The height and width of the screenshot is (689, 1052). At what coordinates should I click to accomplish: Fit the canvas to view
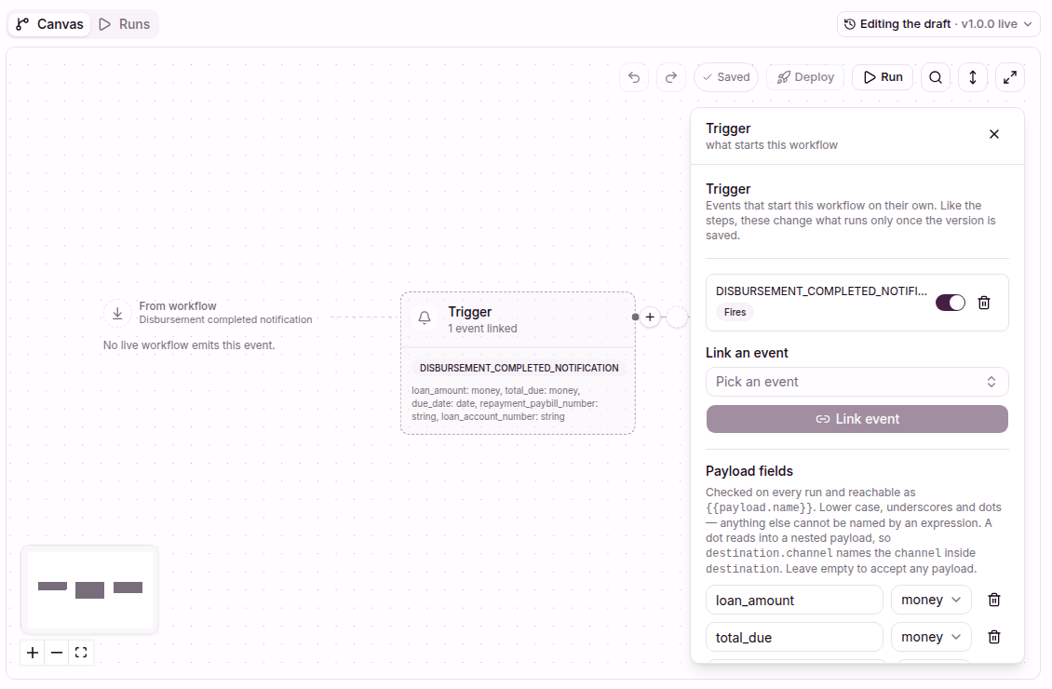81,652
